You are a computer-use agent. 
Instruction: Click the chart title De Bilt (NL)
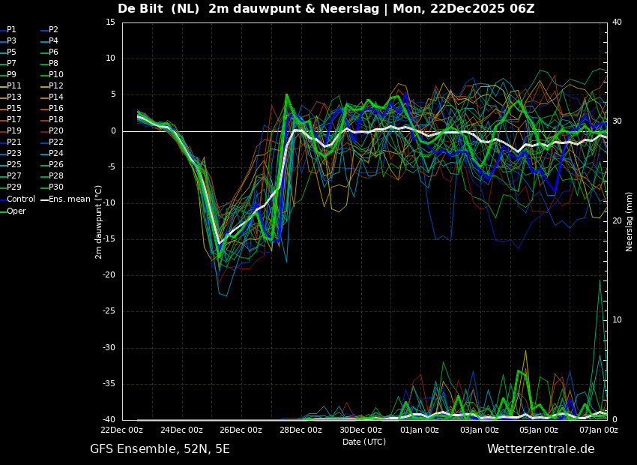click(159, 9)
